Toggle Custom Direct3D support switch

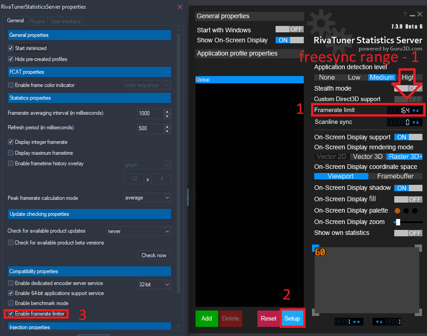pyautogui.click(x=408, y=99)
